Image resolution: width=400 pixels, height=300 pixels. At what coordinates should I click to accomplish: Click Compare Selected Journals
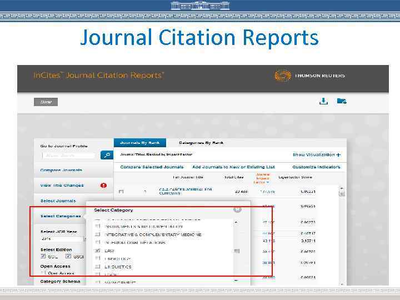(x=152, y=167)
